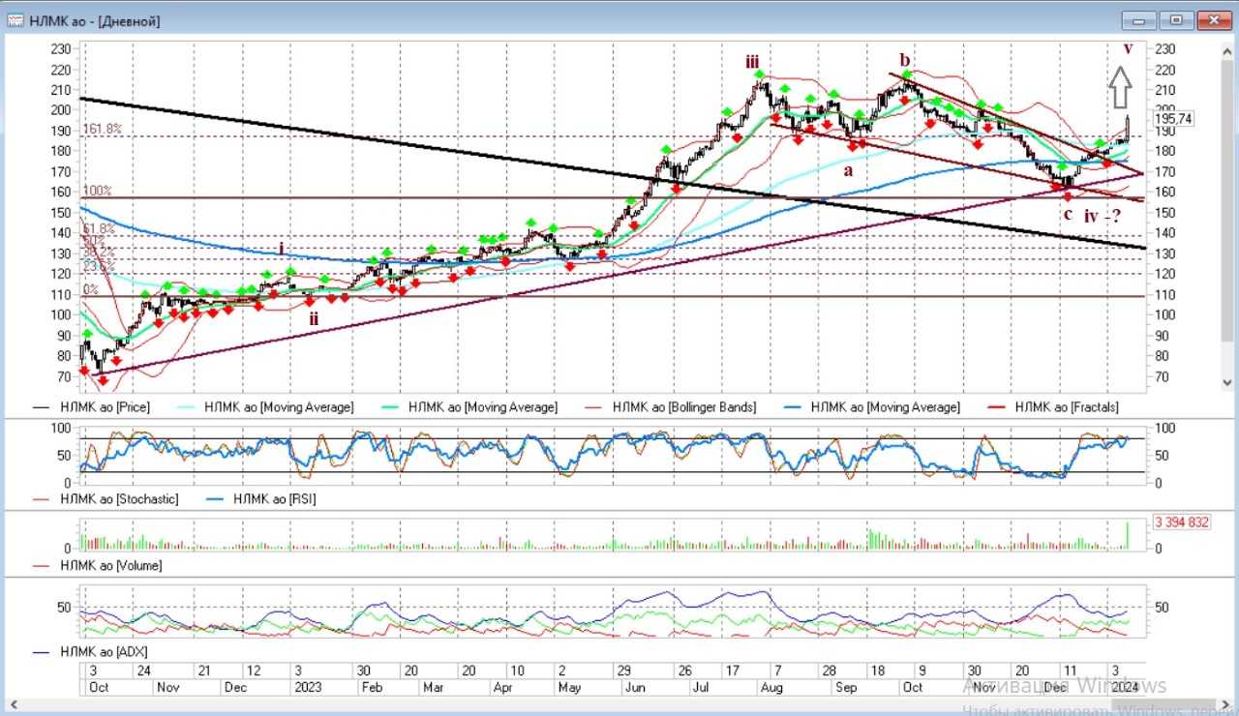The width and height of the screenshot is (1239, 716).
Task: Click the horizontal scrollbar left arrow
Action: click(15, 706)
